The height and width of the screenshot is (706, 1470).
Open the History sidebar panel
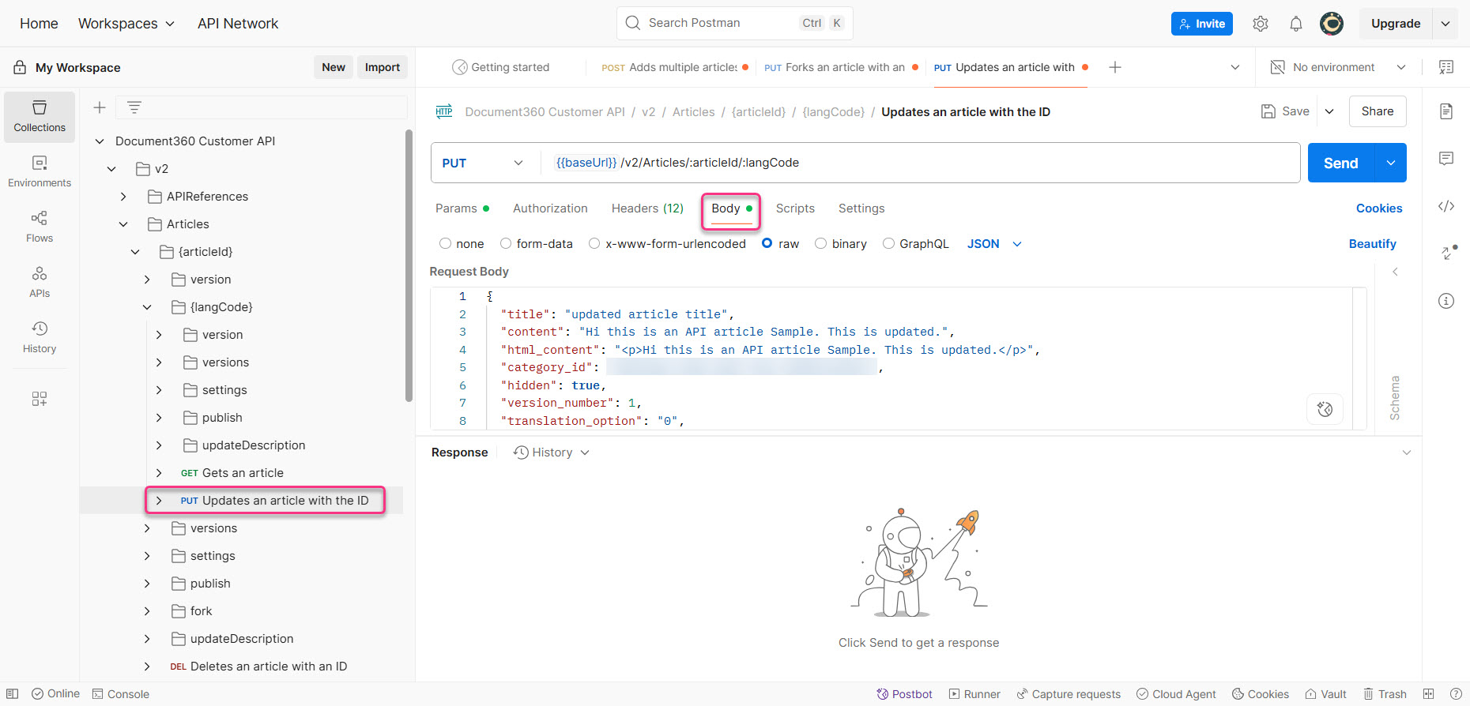[x=40, y=338]
